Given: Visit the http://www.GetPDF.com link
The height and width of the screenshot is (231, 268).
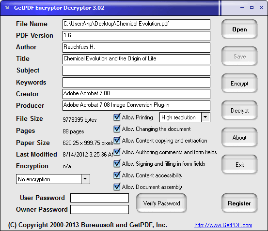Looking at the screenshot, I should point(223,225).
